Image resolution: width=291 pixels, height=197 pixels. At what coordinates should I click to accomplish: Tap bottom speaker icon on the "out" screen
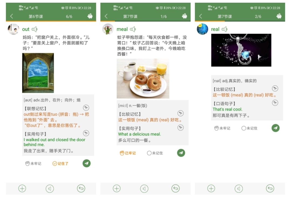[50, 189]
